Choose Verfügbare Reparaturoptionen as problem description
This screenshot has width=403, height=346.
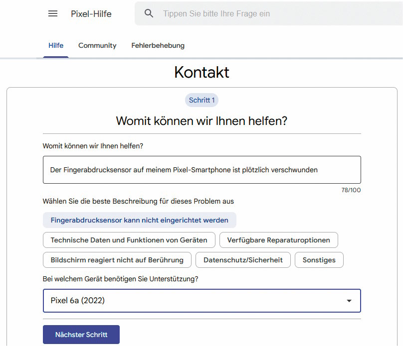click(278, 240)
